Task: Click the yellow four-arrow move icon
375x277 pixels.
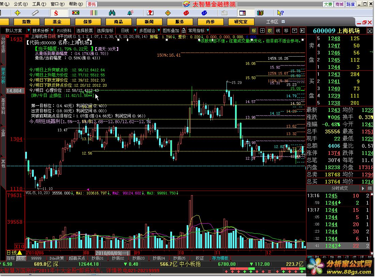Action: [17, 13]
